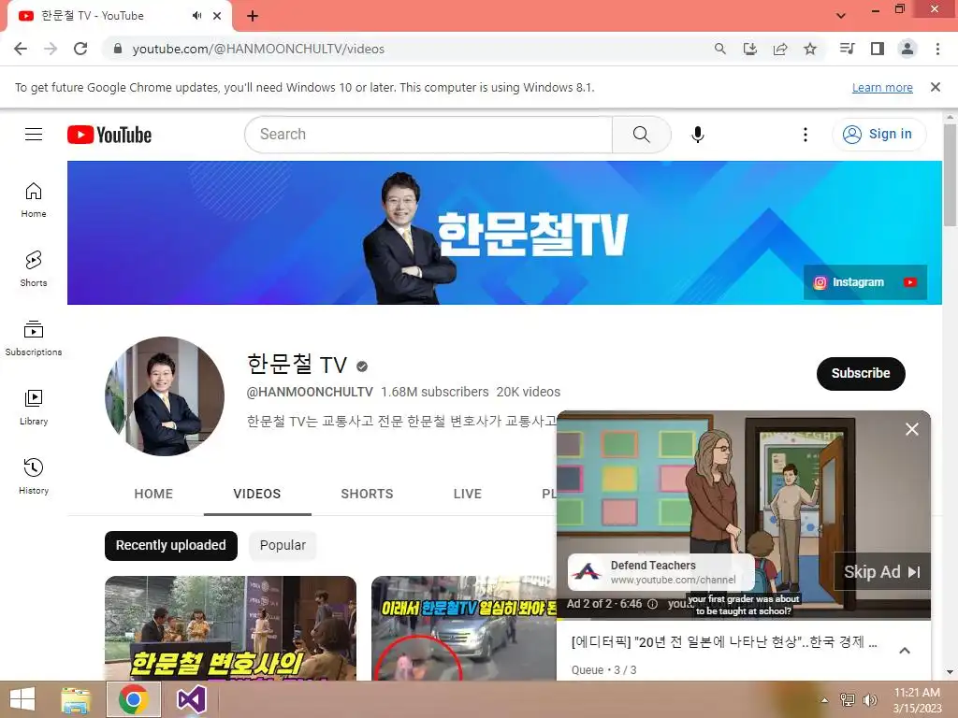Open Subscriptions in the sidebar

[x=34, y=338]
